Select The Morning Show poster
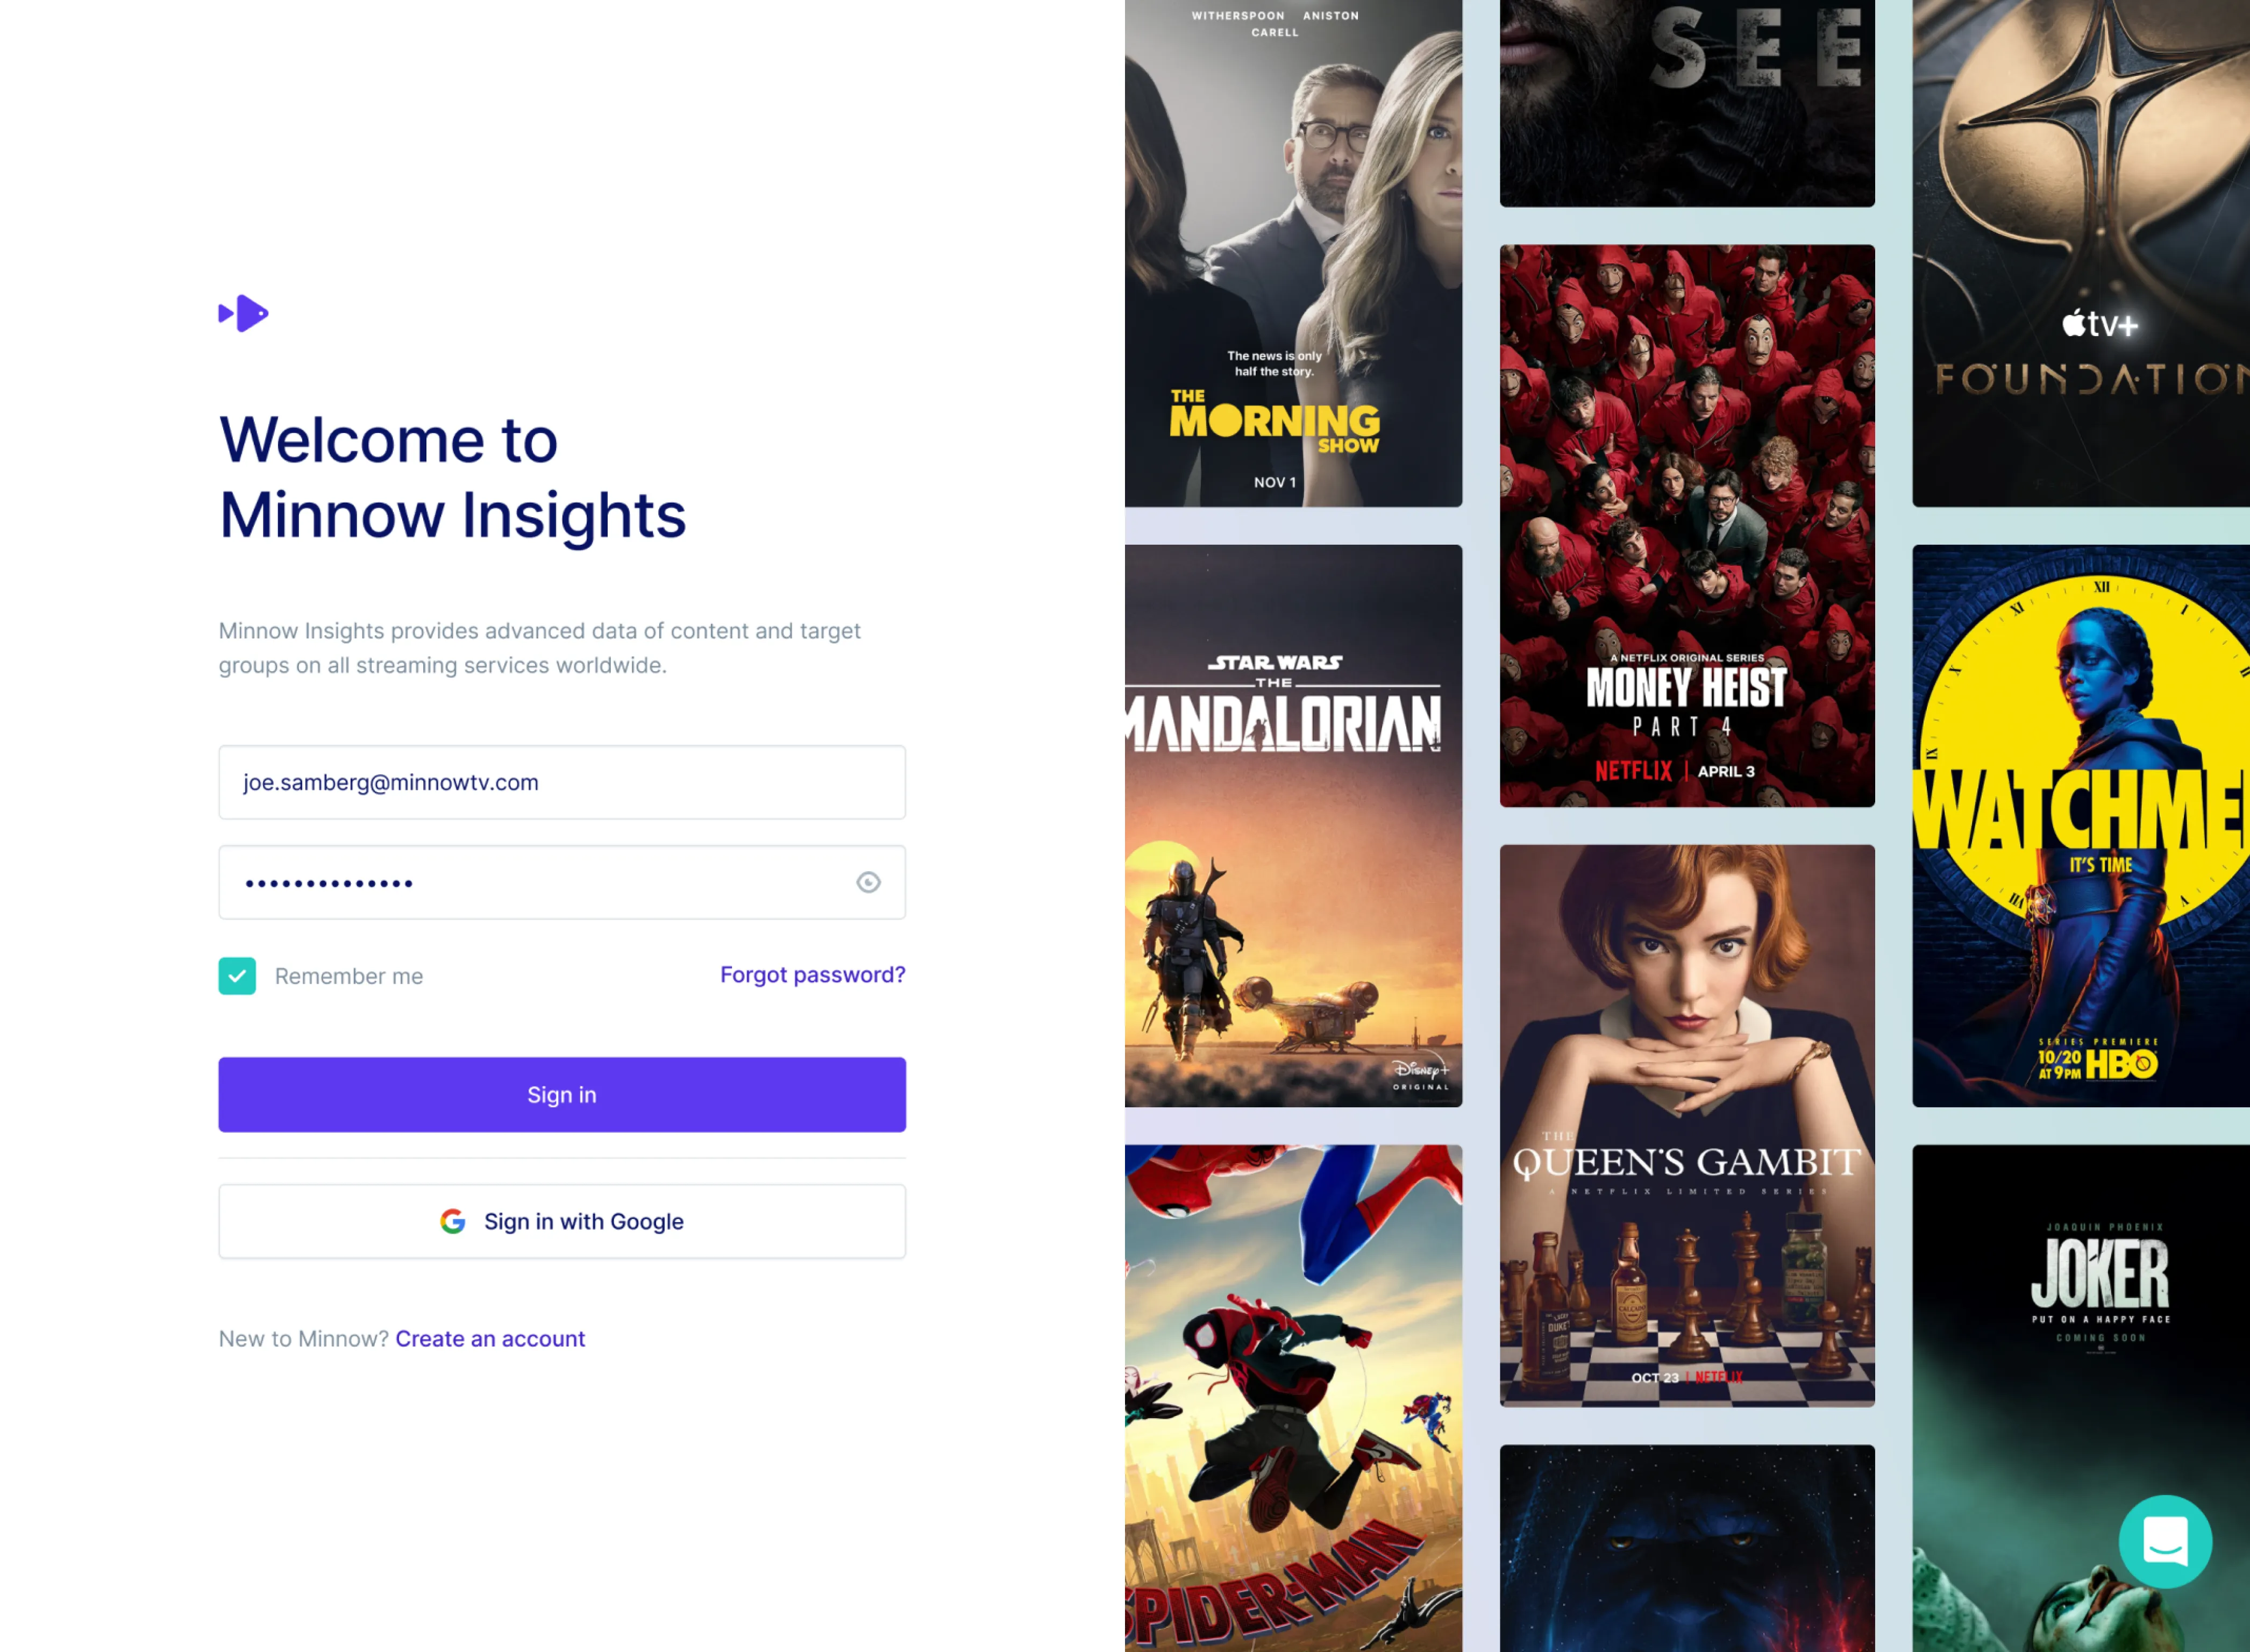 (1293, 253)
